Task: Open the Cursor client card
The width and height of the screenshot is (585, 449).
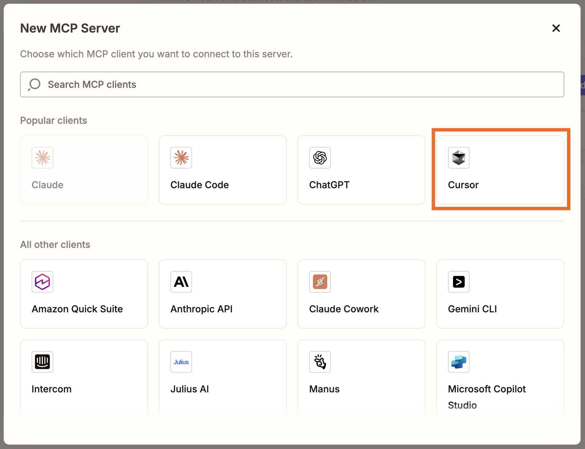Action: point(500,170)
